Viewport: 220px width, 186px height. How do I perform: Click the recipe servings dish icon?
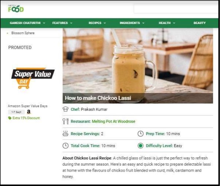pyautogui.click(x=66, y=134)
